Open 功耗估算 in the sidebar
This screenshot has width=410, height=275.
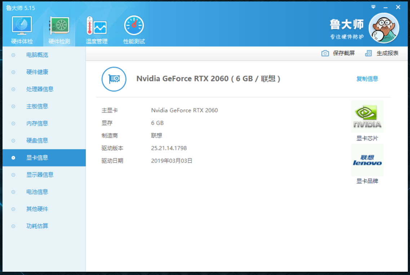44,226
